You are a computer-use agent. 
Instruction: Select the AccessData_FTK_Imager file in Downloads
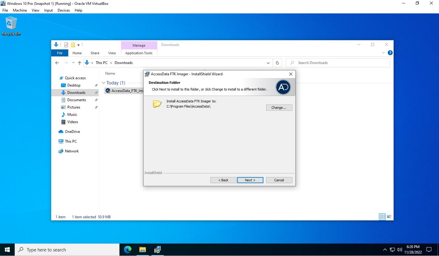point(124,91)
